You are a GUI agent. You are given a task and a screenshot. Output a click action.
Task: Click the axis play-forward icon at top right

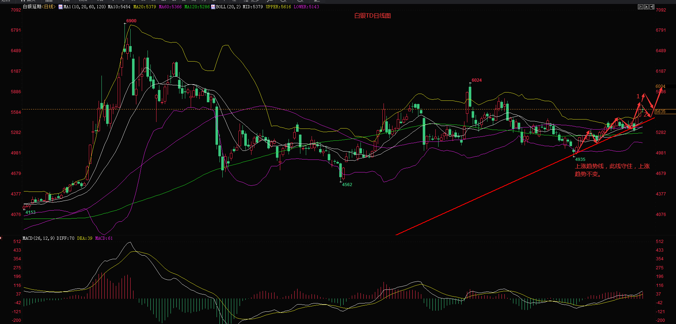click(646, 7)
